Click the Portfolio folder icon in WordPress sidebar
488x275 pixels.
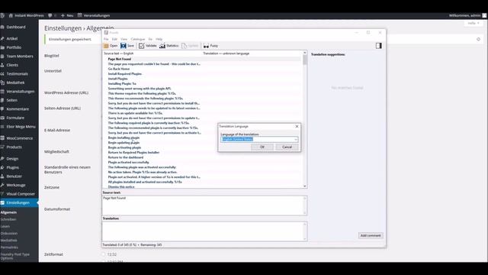pyautogui.click(x=2, y=47)
